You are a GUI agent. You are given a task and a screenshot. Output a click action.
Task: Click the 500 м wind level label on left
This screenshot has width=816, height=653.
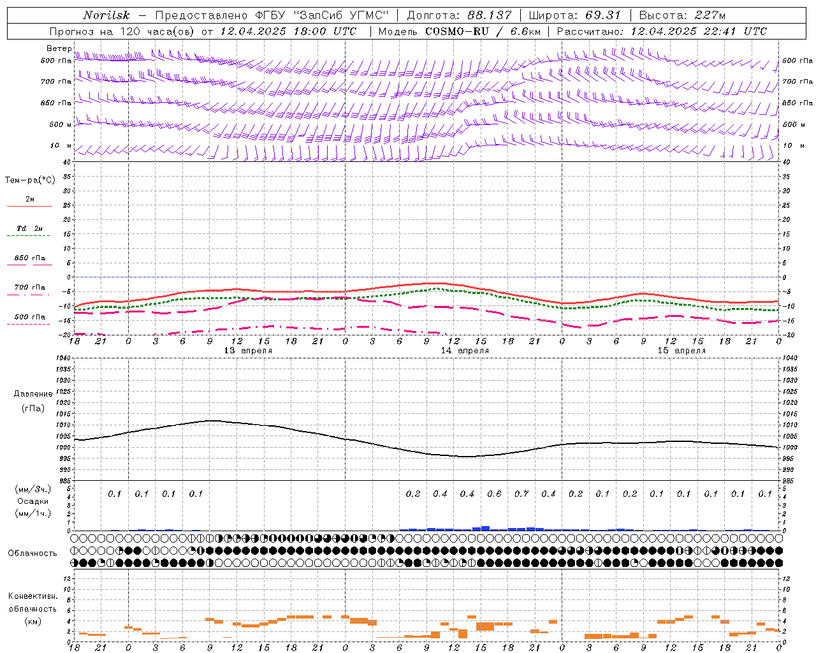coord(61,124)
